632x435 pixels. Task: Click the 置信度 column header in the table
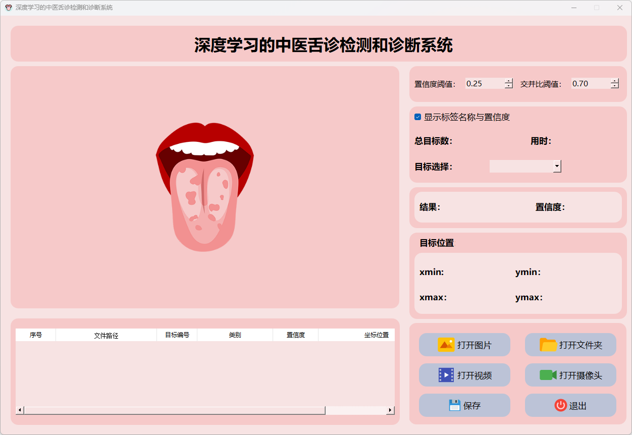(295, 335)
